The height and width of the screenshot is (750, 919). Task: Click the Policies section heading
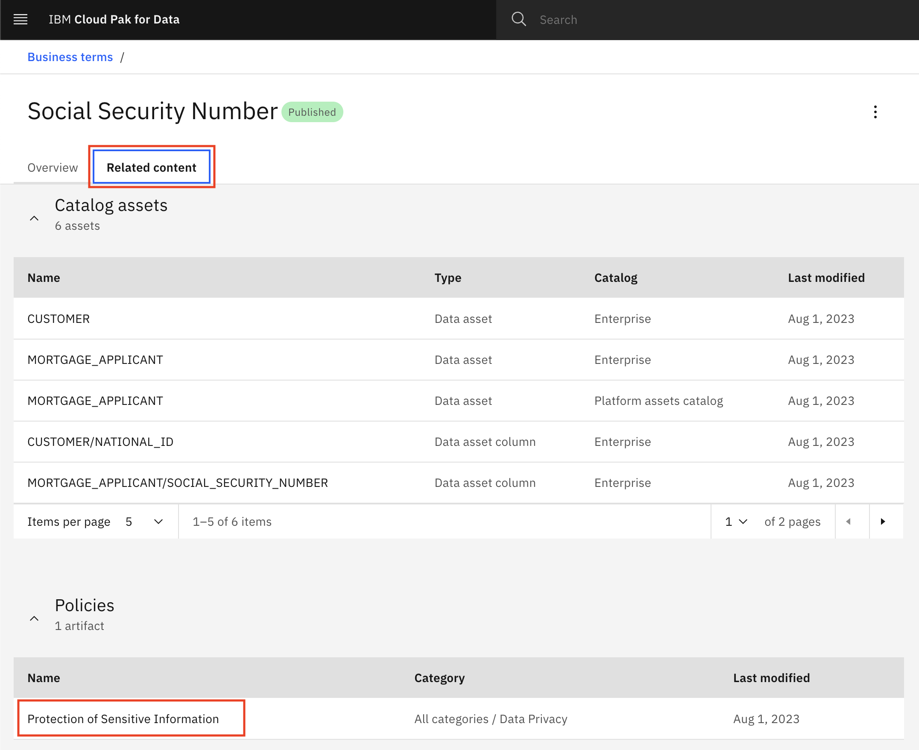coord(85,605)
